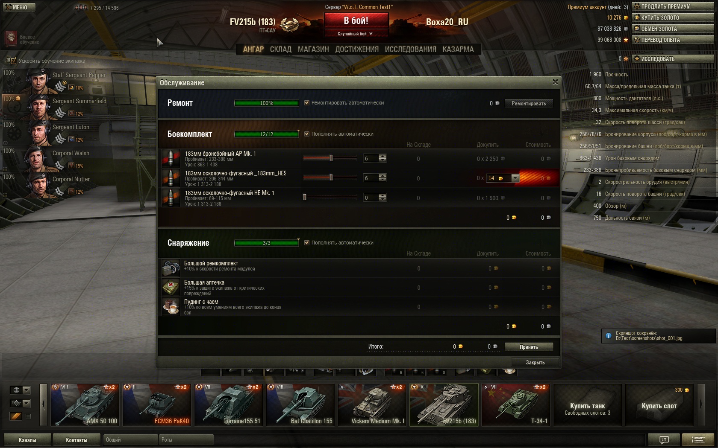Click the Принять accept button
Viewport: 718px width, 448px height.
point(529,347)
